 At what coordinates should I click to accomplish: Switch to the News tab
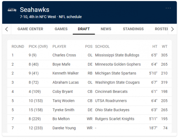coord(106,29)
